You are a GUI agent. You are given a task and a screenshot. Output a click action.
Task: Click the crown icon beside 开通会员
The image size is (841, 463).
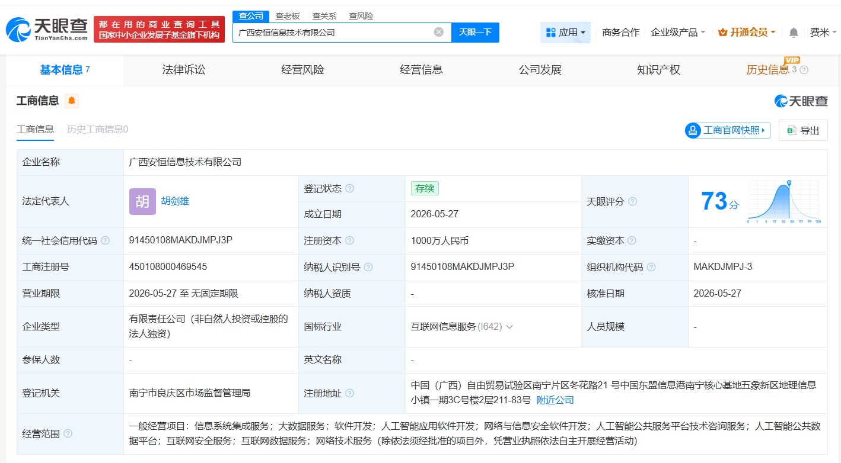[722, 33]
